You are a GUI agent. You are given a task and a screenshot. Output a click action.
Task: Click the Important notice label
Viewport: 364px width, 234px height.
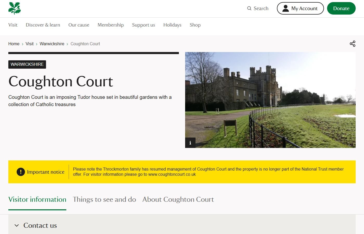46,172
